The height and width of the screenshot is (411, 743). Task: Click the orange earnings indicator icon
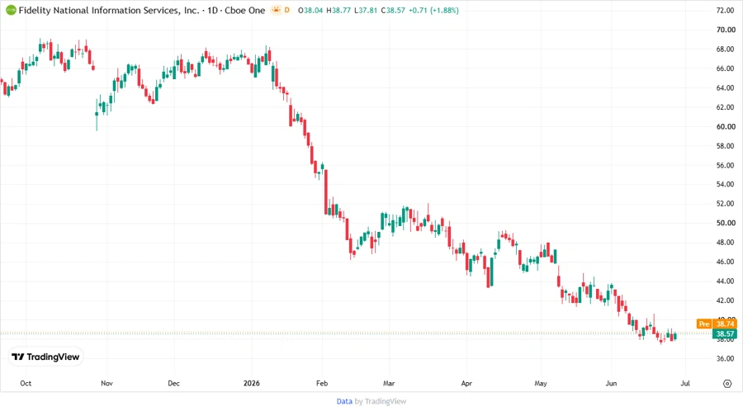pos(276,10)
